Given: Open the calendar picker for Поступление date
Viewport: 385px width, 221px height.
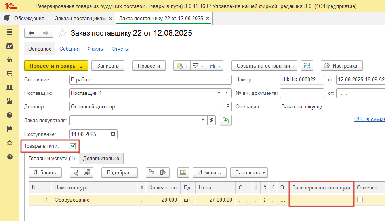Looking at the screenshot, I should [113, 134].
